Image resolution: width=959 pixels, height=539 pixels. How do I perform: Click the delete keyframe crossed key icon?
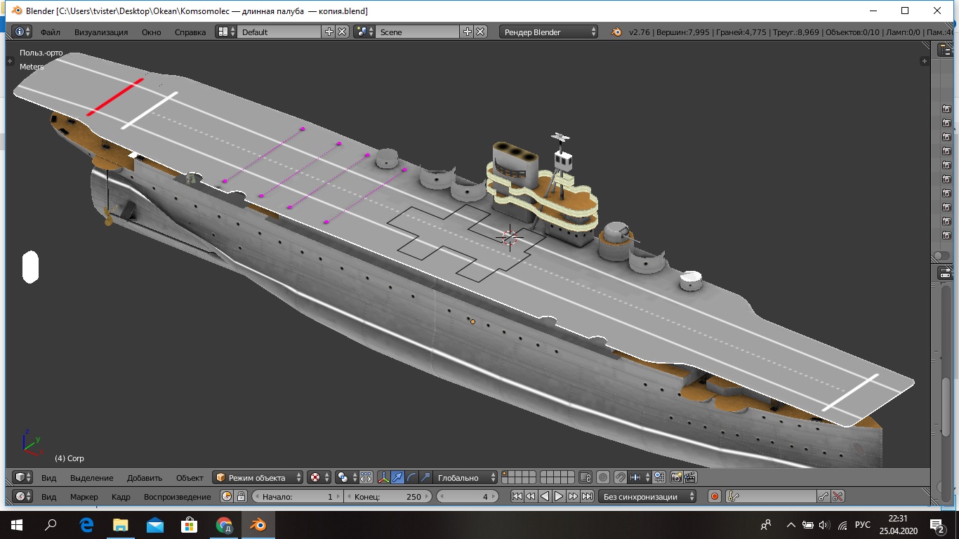[x=838, y=496]
